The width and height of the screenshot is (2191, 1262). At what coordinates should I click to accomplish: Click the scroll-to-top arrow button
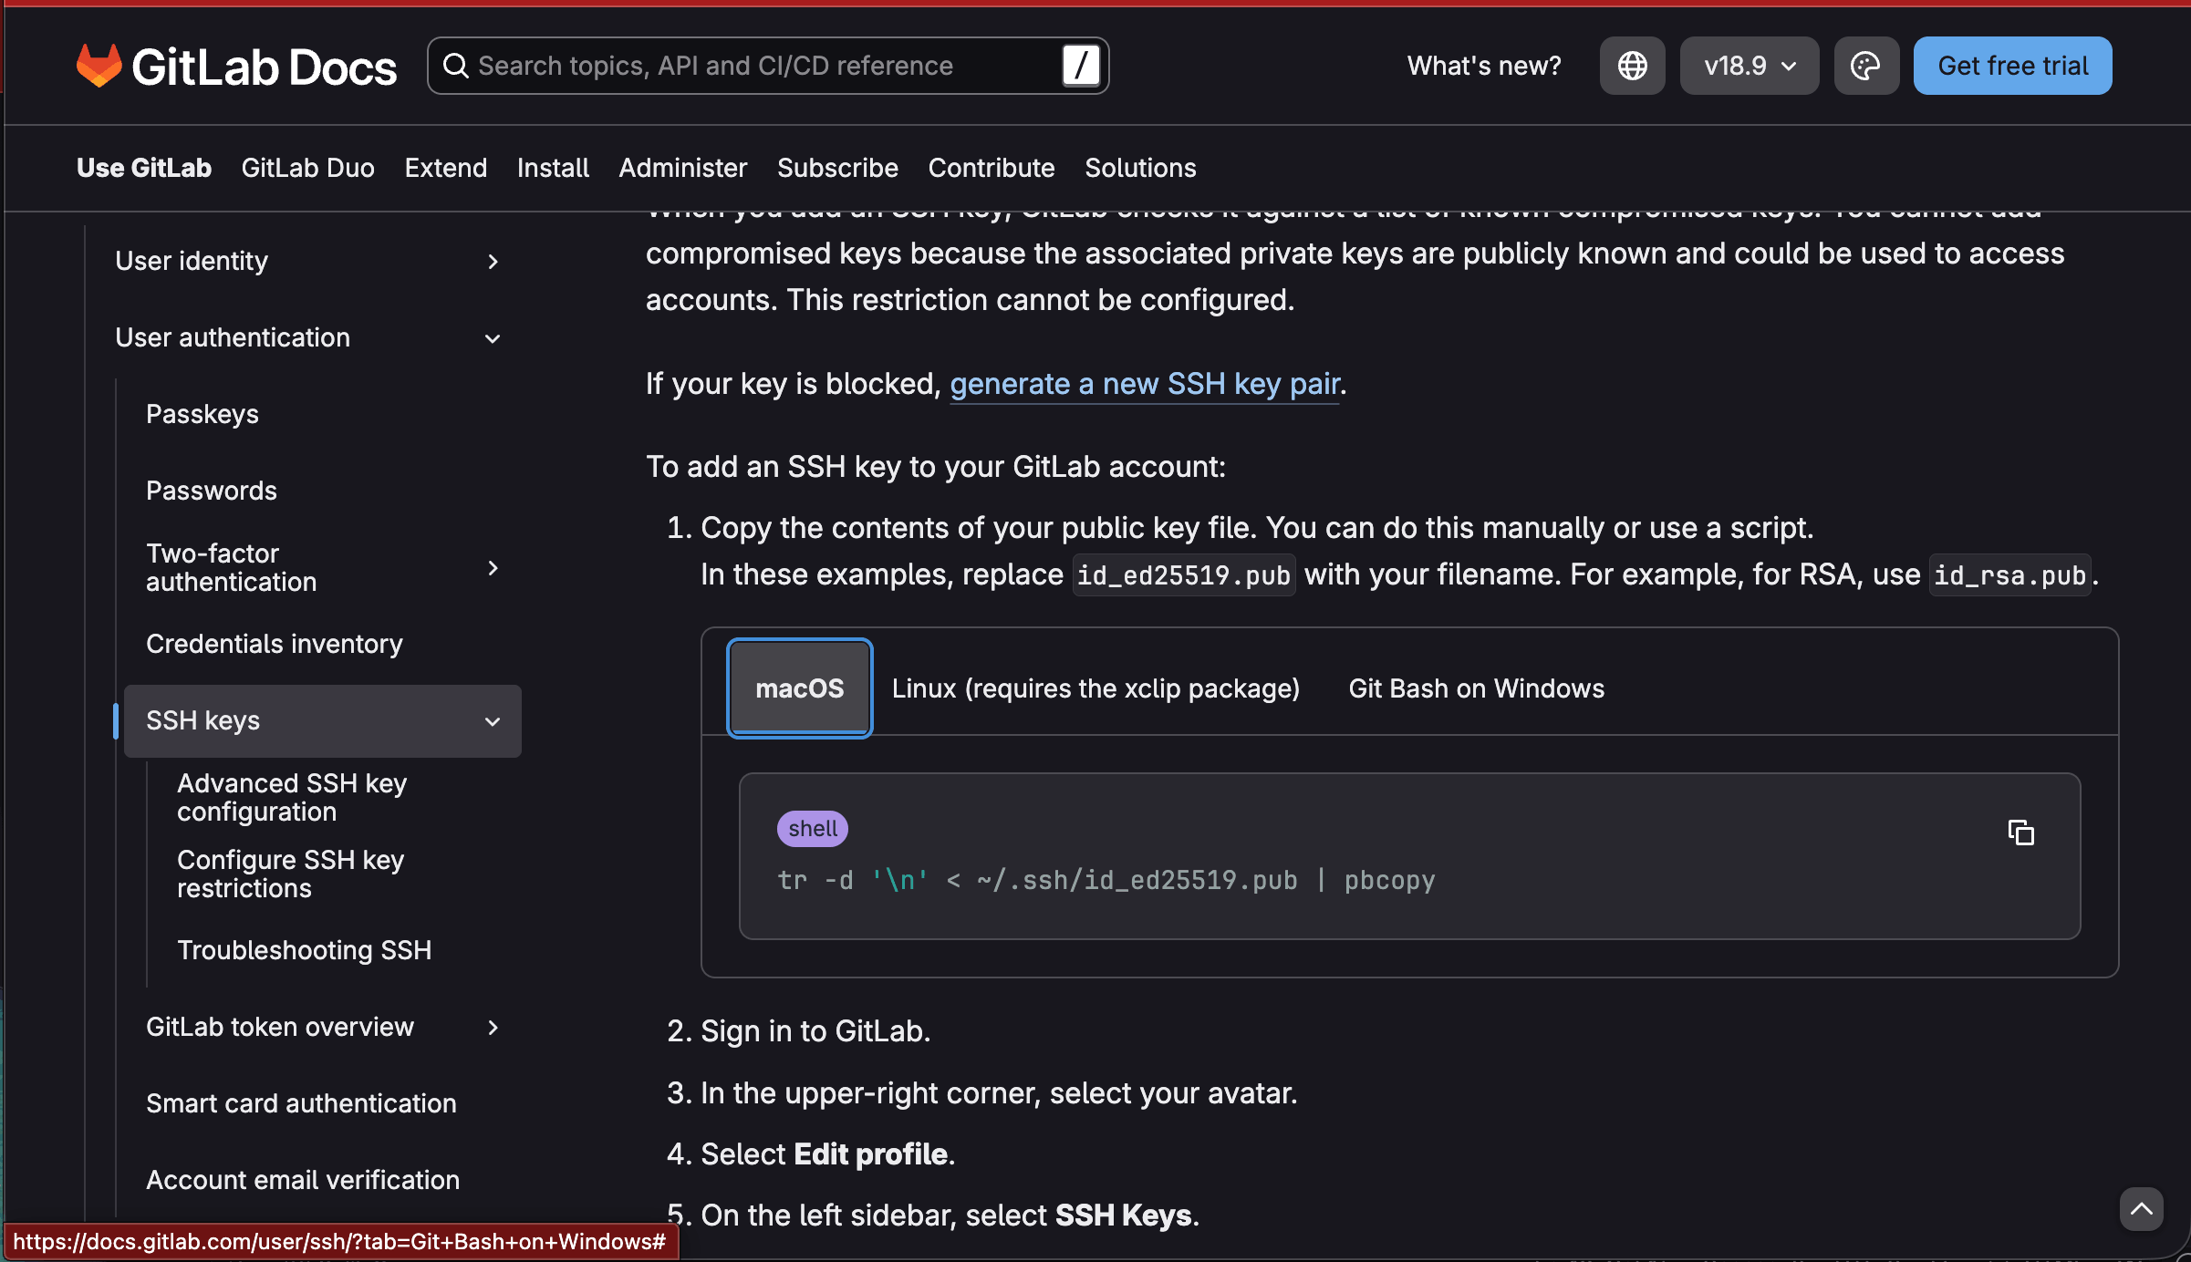coord(2141,1209)
